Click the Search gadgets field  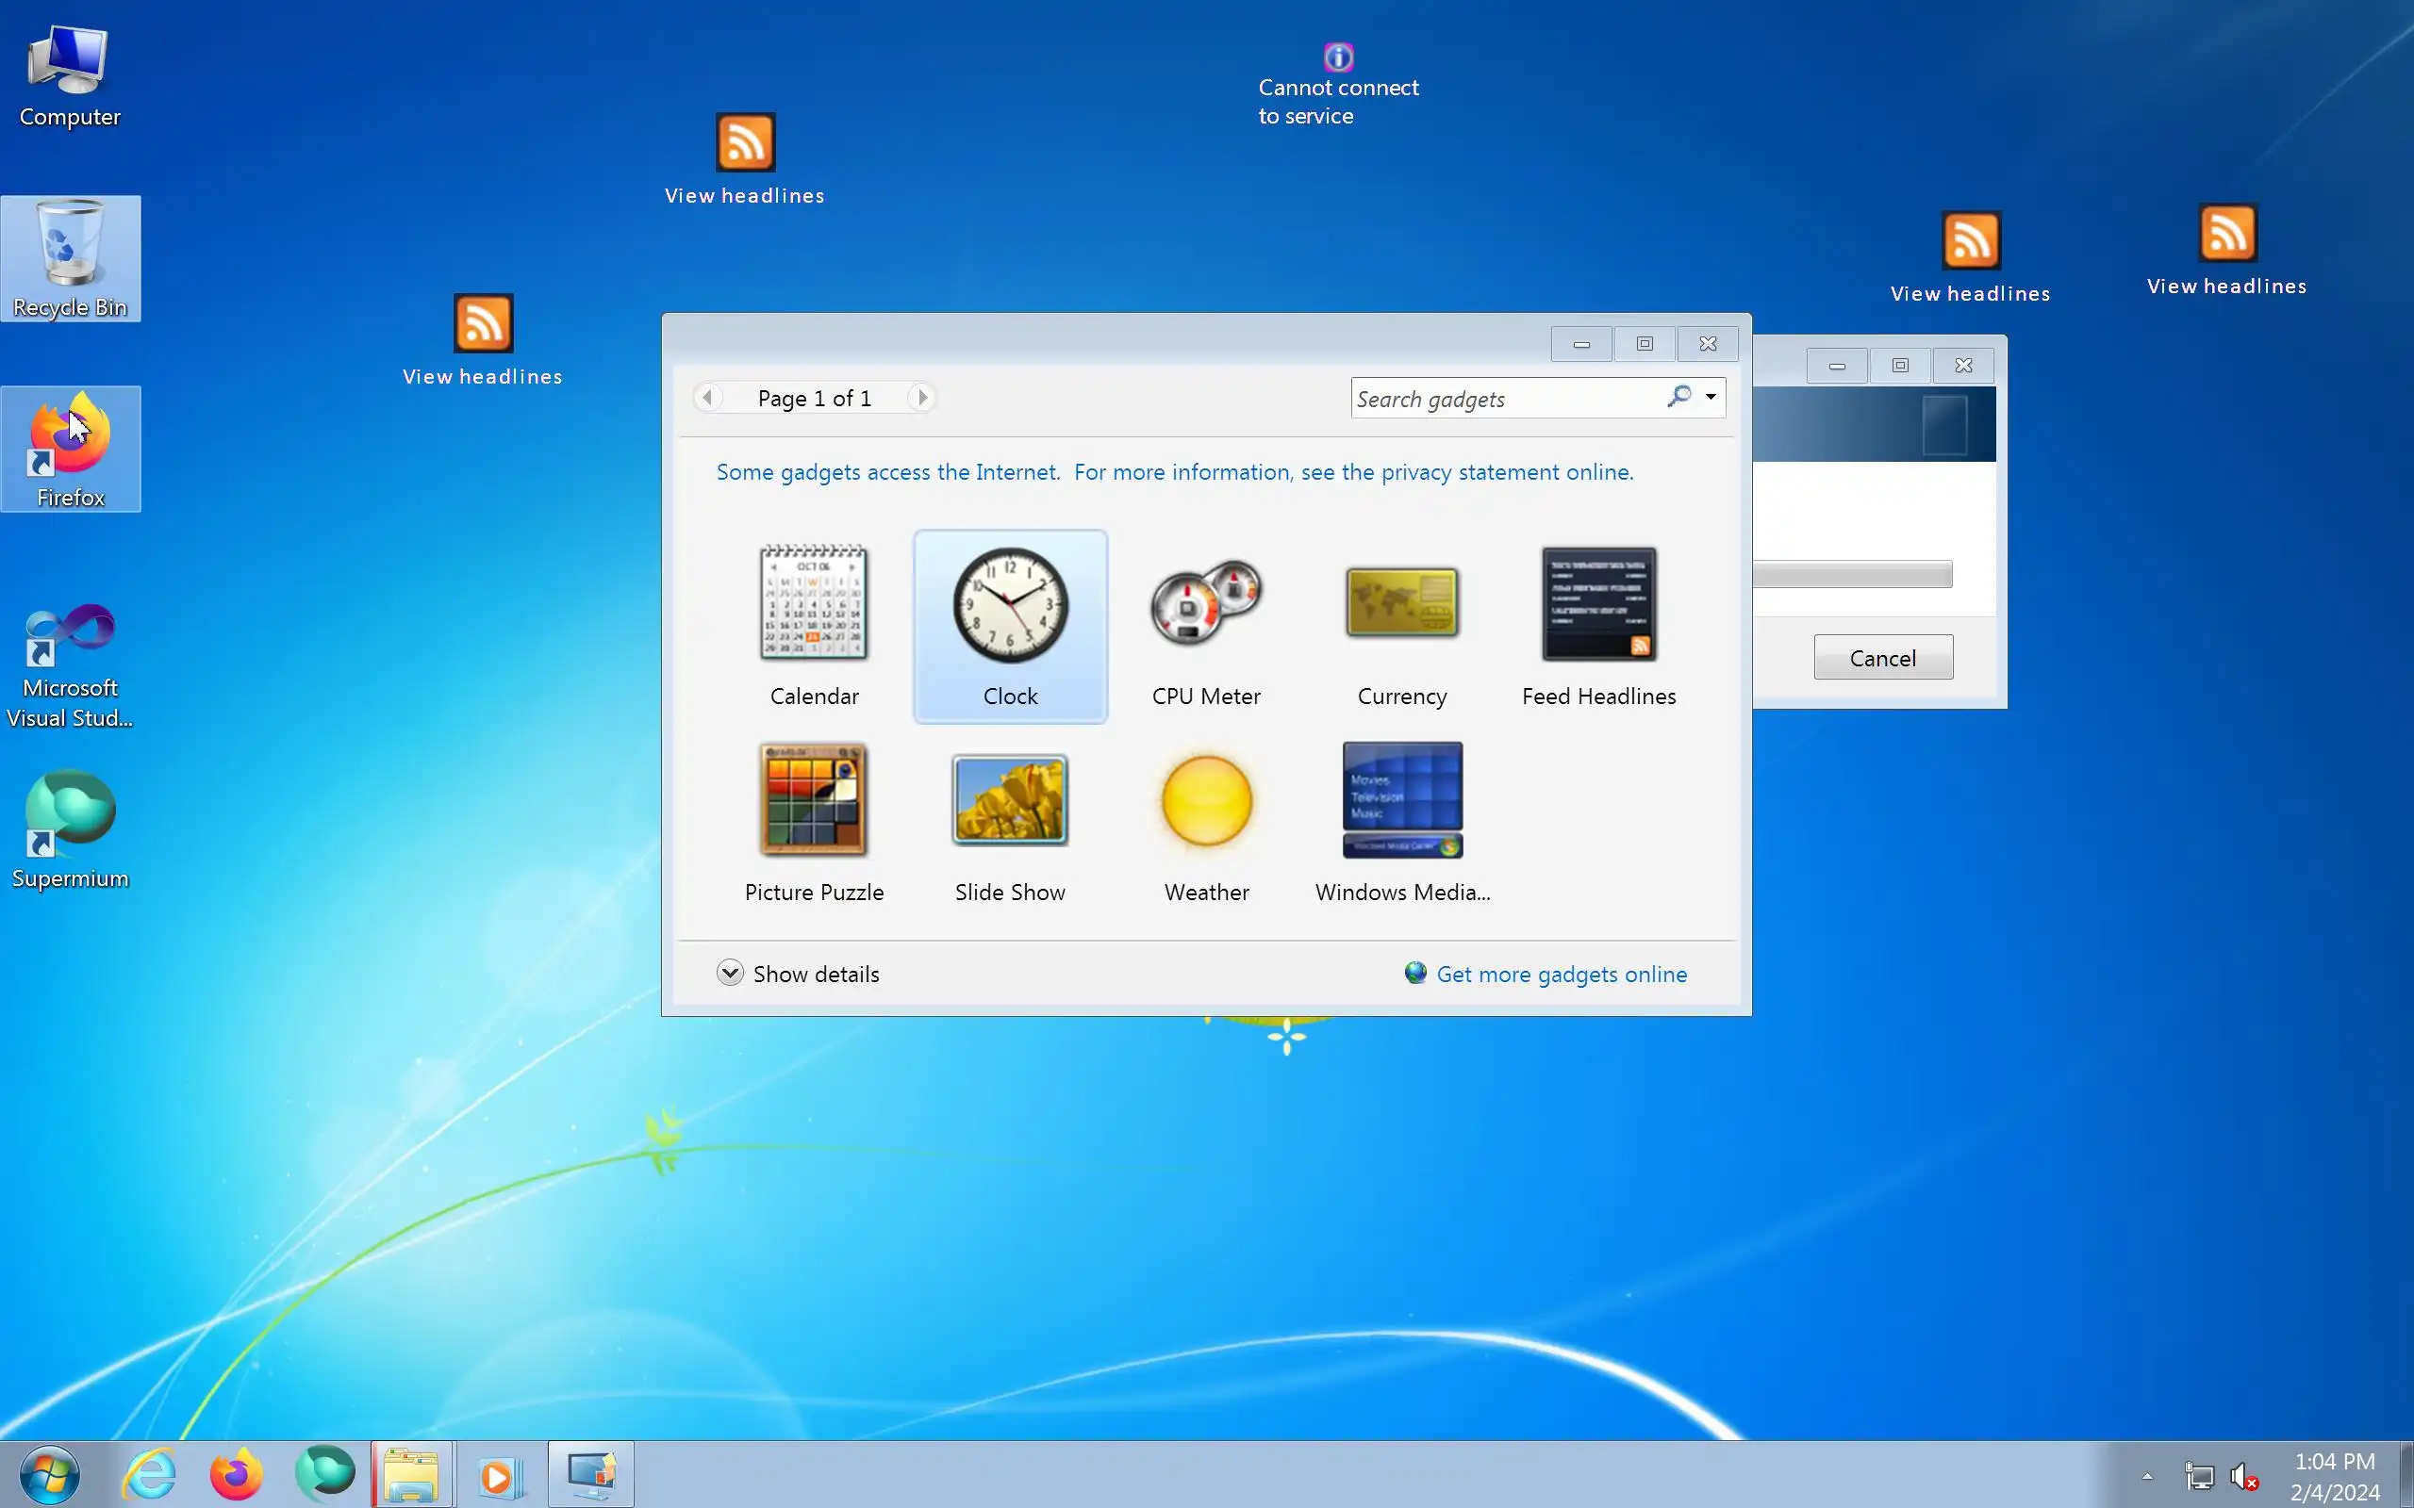point(1506,399)
